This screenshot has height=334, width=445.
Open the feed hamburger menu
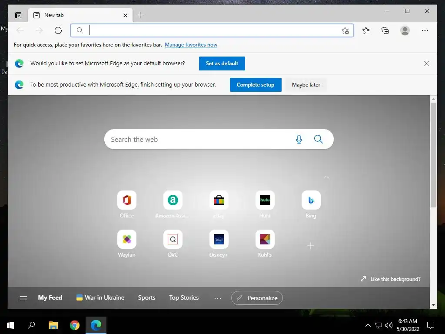pos(23,298)
